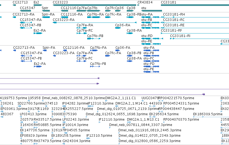The height and width of the screenshot is (145, 229).
Task: Click the Sptr gene label
Action: coord(45,8)
